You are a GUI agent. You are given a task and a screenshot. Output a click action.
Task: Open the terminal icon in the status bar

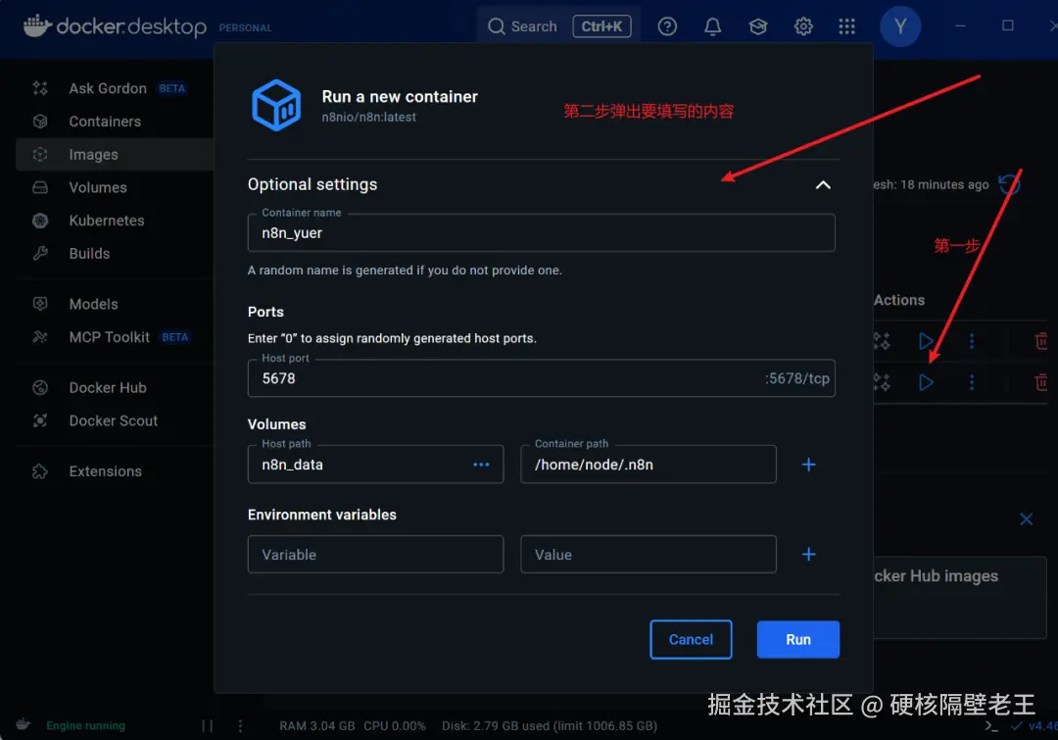click(x=991, y=726)
